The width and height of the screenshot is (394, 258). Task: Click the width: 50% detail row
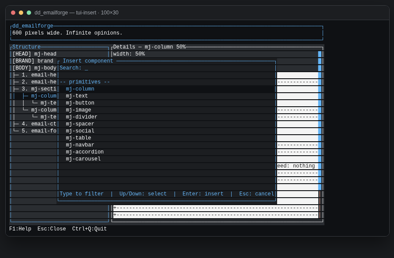[215, 54]
